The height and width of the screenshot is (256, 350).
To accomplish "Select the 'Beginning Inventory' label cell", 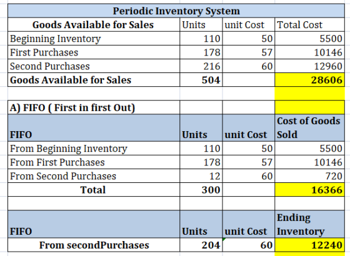I will (x=94, y=39).
